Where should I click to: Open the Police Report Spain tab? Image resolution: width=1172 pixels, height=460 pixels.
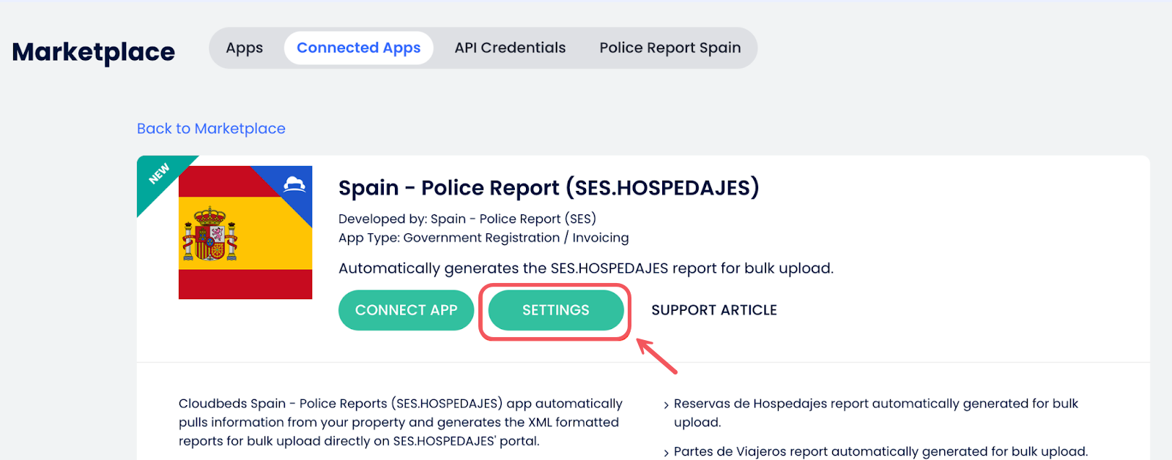click(x=670, y=48)
